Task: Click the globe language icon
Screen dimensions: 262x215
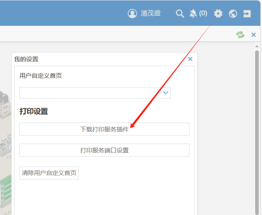Action: 233,14
